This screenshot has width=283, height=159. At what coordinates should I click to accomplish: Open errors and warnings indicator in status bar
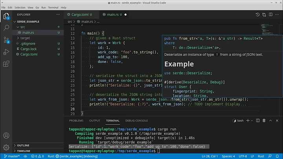(37, 156)
